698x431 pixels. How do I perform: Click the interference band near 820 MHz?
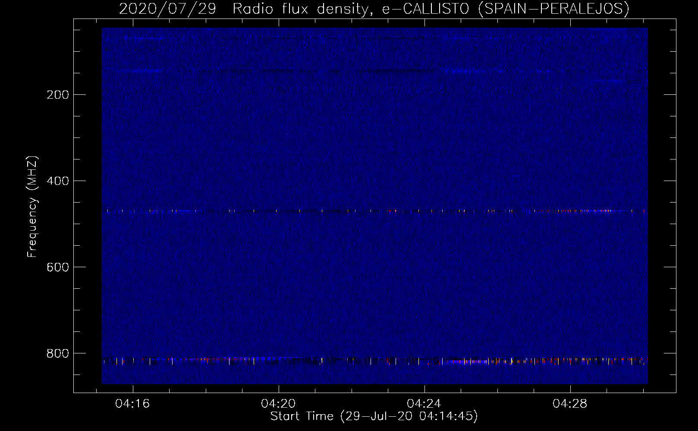pos(374,360)
